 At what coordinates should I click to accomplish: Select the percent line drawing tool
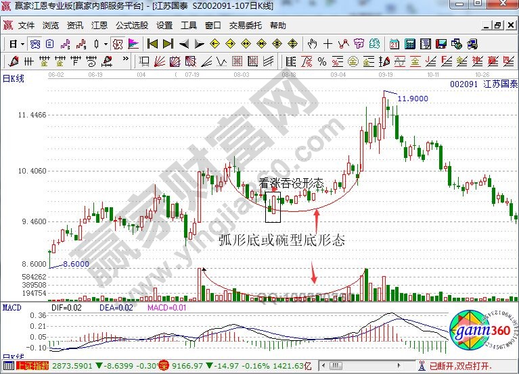[322, 62]
